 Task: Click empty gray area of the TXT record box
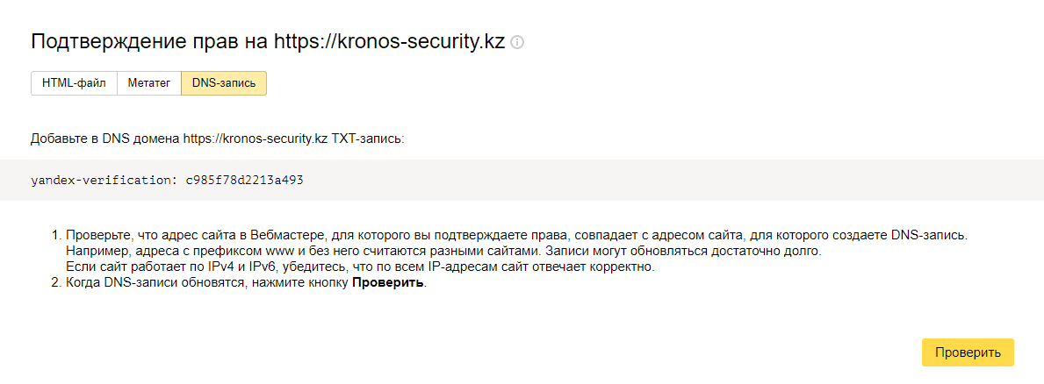(x=666, y=180)
